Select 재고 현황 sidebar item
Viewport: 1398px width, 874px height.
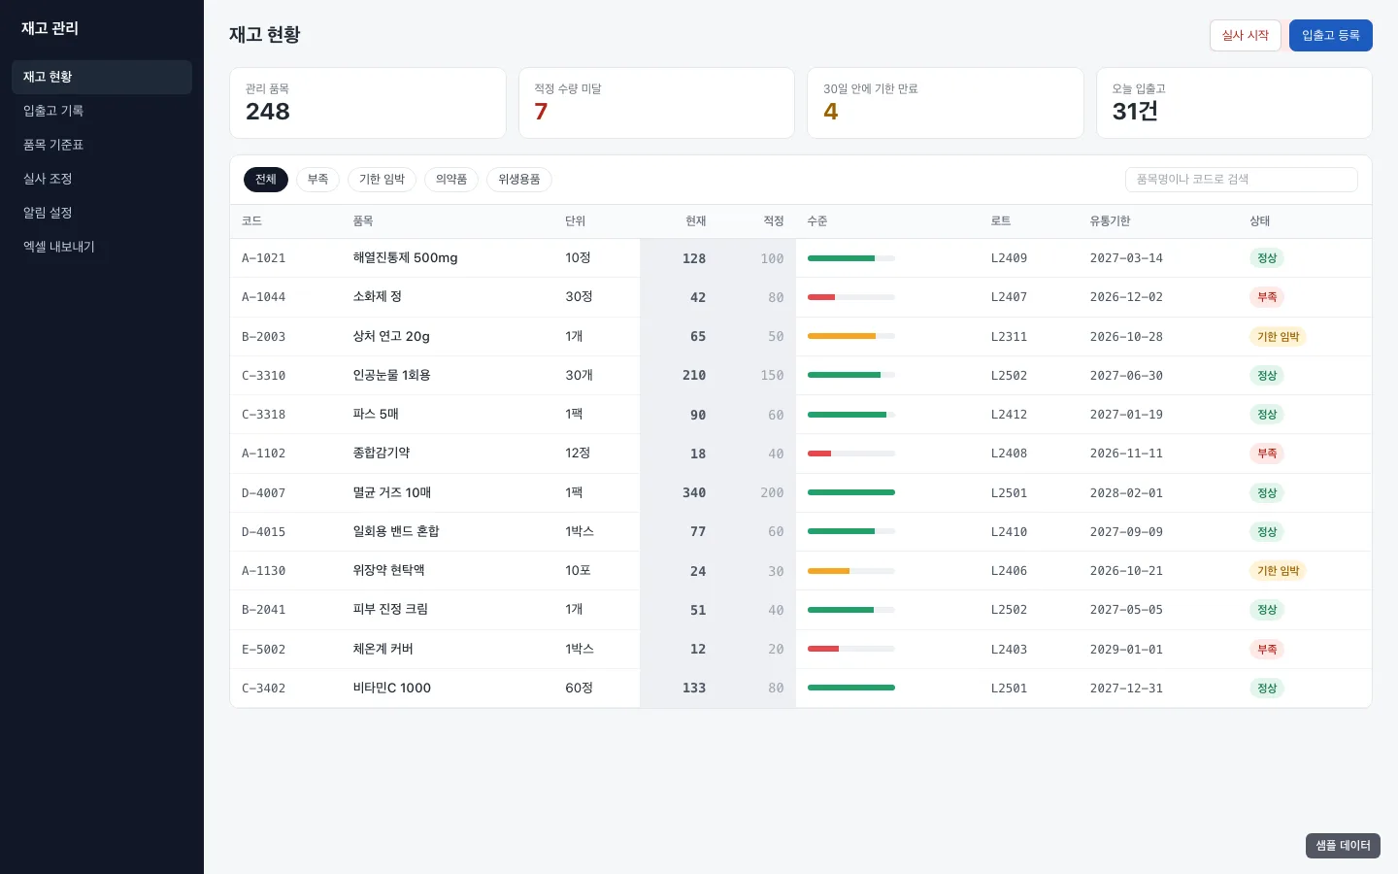pos(101,77)
